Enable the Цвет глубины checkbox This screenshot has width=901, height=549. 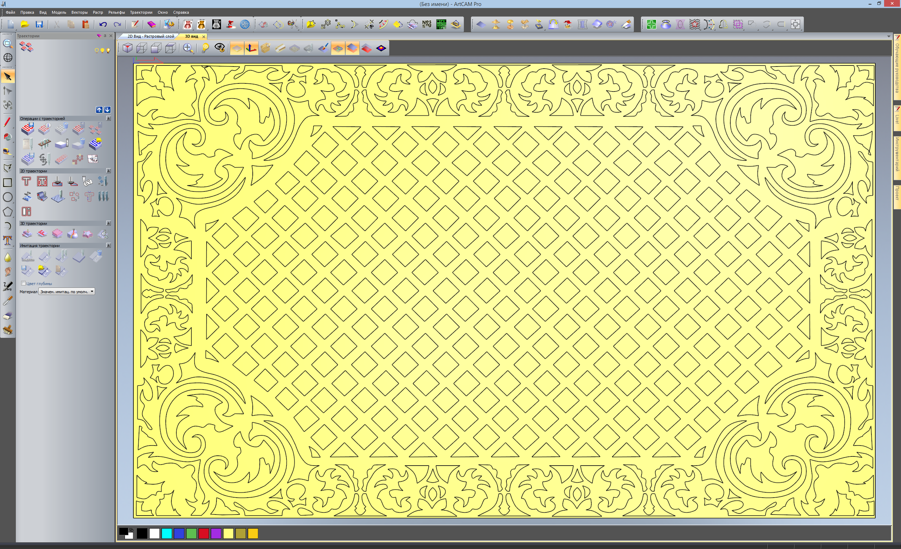(23, 283)
